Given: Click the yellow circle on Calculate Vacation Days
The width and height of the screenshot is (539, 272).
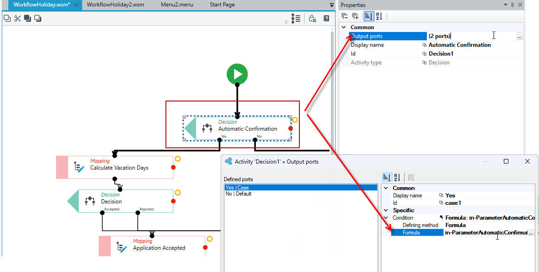Looking at the screenshot, I should coord(178,158).
